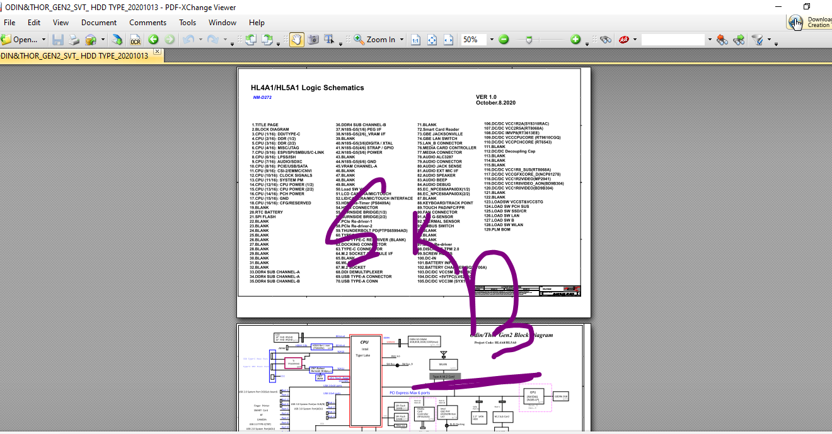832x434 pixels.
Task: Click the zoom slider handle
Action: [x=529, y=40]
